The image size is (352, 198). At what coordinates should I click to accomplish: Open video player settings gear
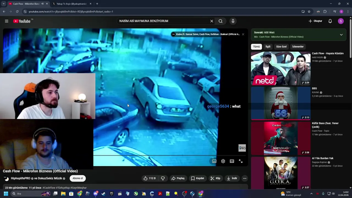[x=223, y=161]
